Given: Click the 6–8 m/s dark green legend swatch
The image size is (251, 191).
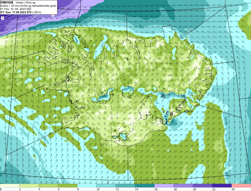Looking at the screenshot, I should click(68, 186).
